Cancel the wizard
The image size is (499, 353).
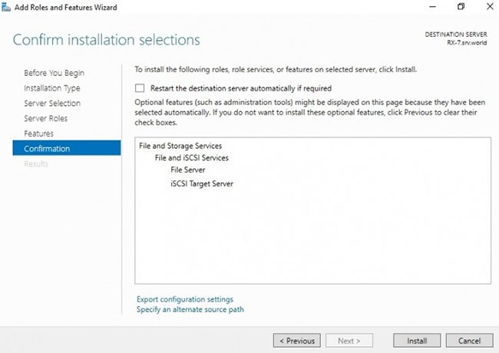pos(469,341)
